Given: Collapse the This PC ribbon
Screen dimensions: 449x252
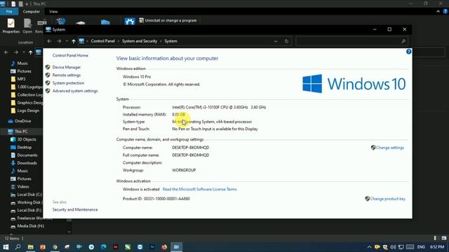Looking at the screenshot, I should (x=438, y=11).
